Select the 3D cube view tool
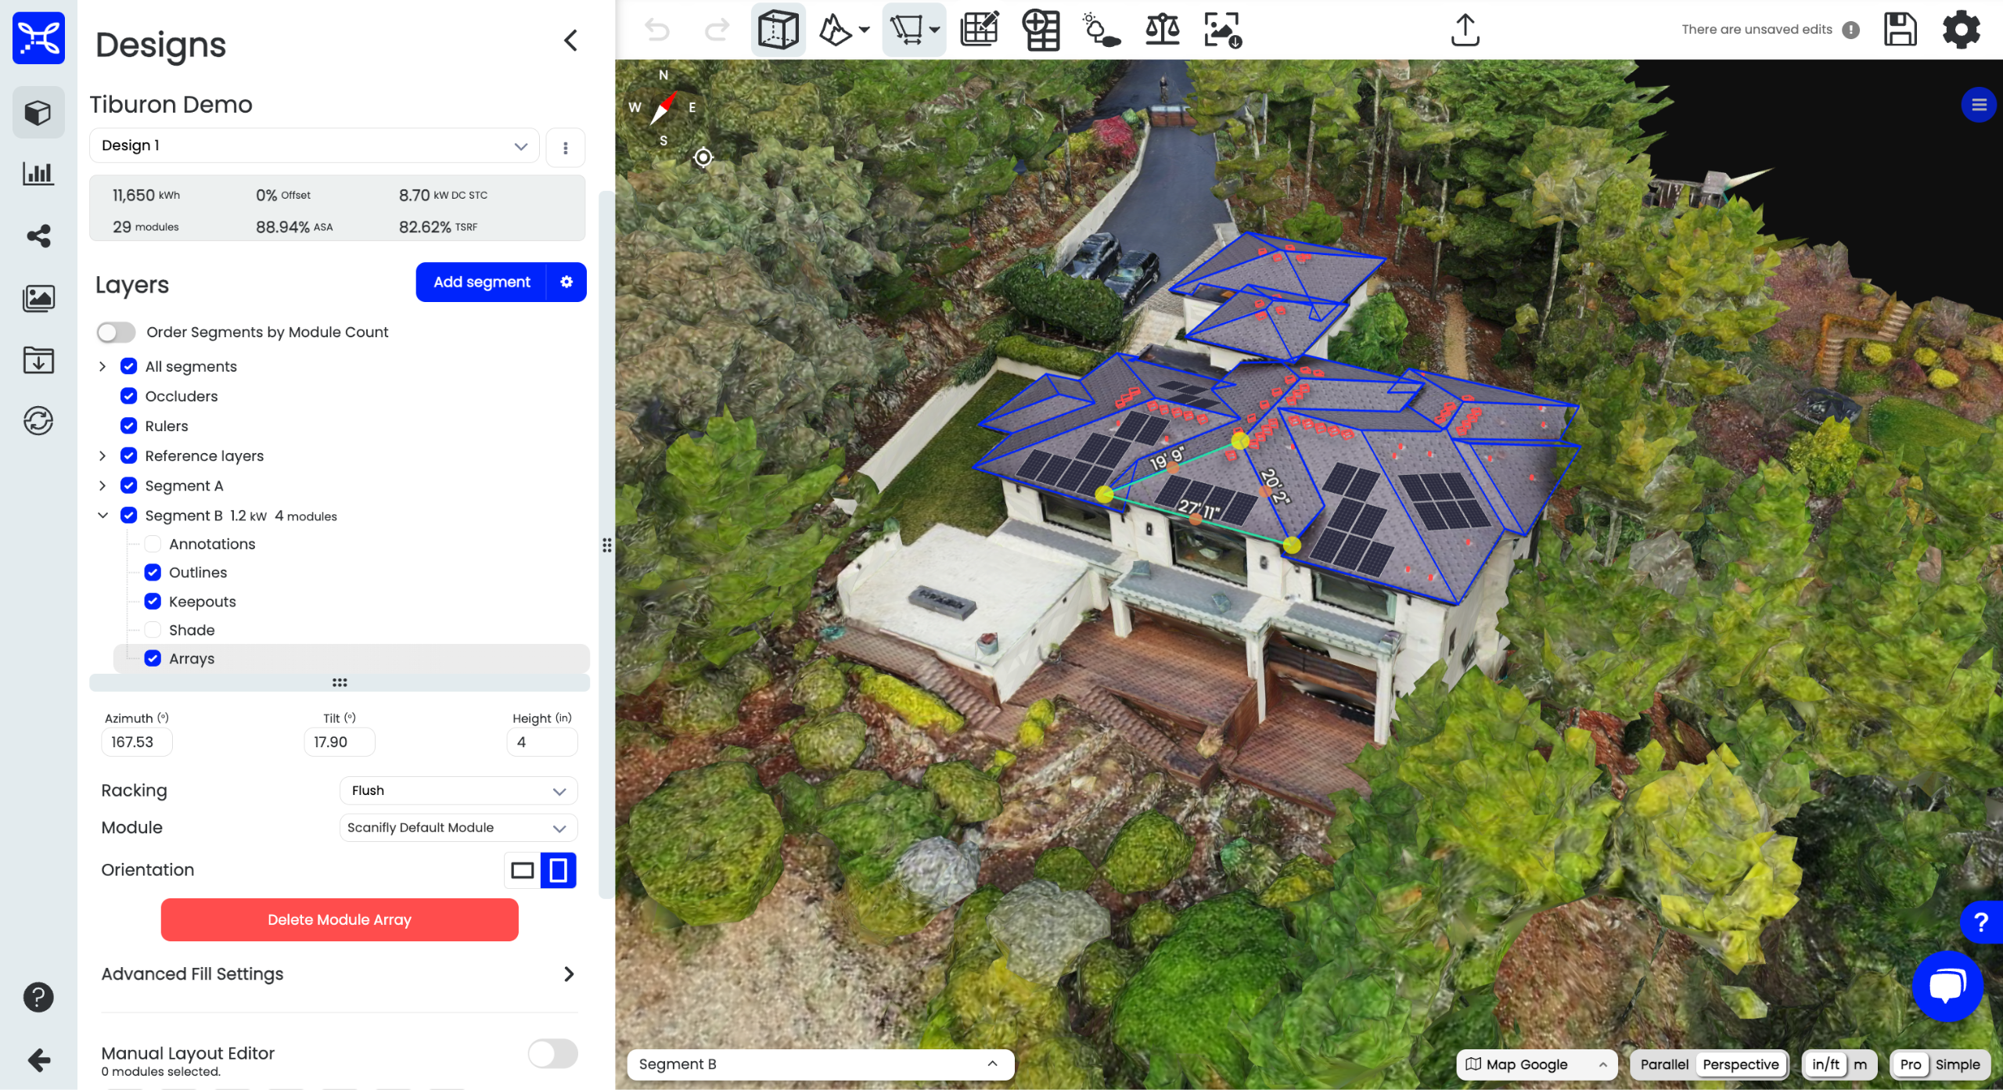The image size is (2003, 1090). [x=778, y=30]
